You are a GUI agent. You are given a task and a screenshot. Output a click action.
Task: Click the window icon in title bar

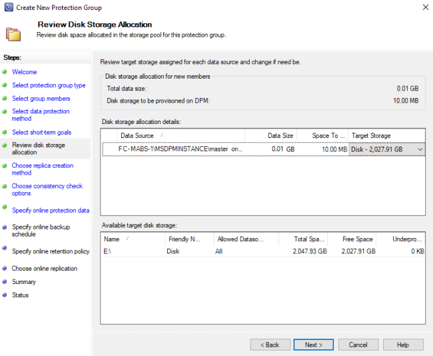pos(7,7)
